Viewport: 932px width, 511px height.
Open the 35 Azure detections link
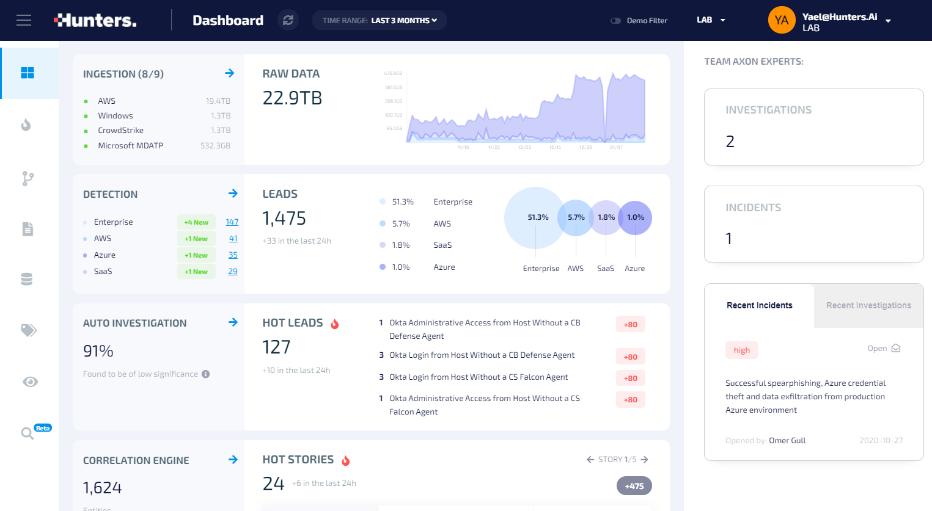pyautogui.click(x=233, y=255)
